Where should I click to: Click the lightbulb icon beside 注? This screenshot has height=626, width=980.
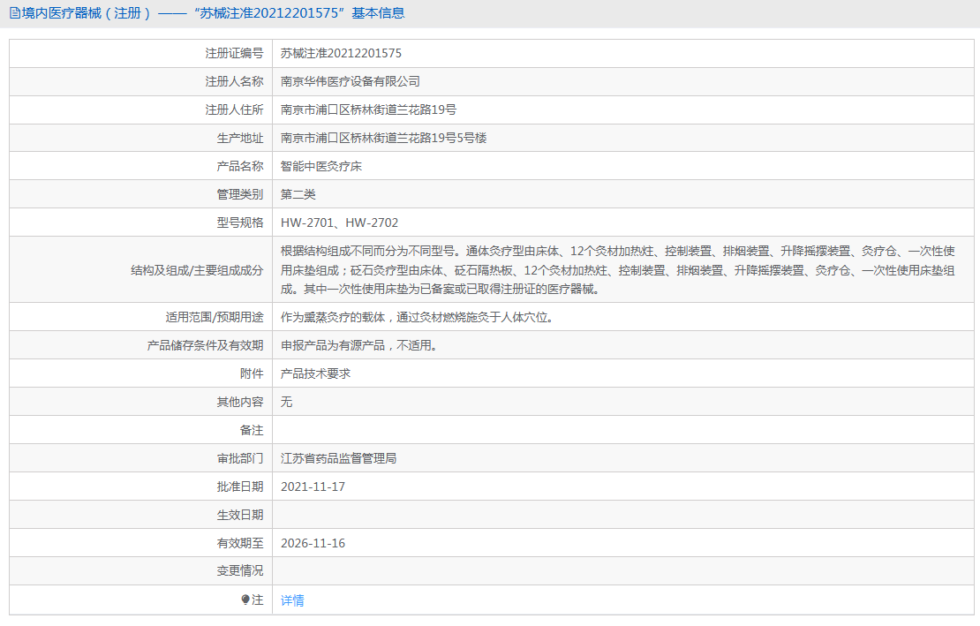(x=245, y=600)
